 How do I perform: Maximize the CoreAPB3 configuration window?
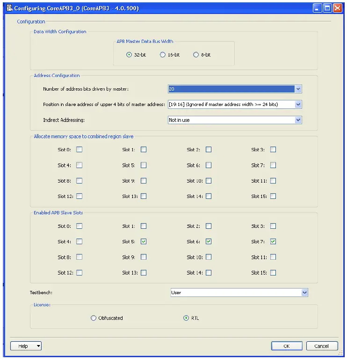click(x=327, y=8)
